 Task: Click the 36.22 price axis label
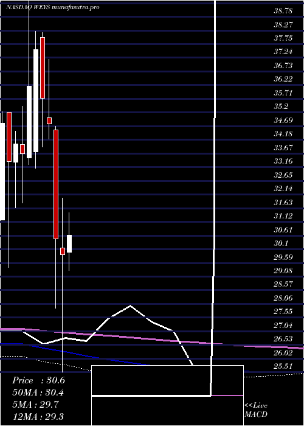(x=283, y=79)
